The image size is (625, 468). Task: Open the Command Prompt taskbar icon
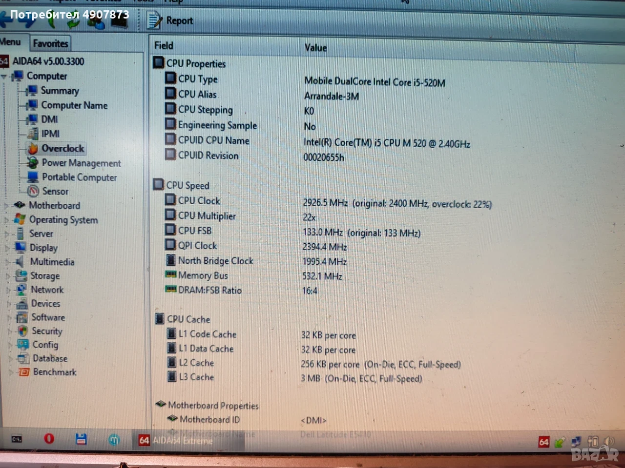(x=17, y=439)
